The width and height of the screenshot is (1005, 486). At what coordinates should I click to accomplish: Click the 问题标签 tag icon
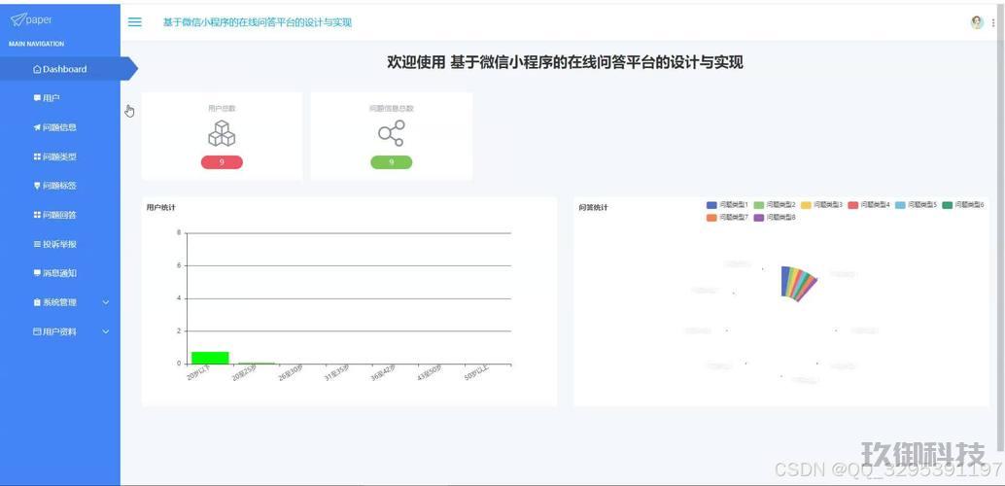click(37, 186)
